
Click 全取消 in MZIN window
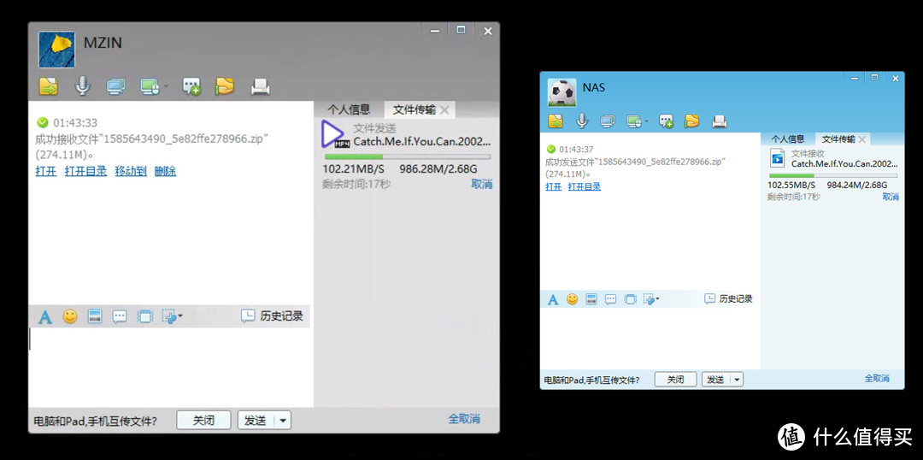click(464, 419)
